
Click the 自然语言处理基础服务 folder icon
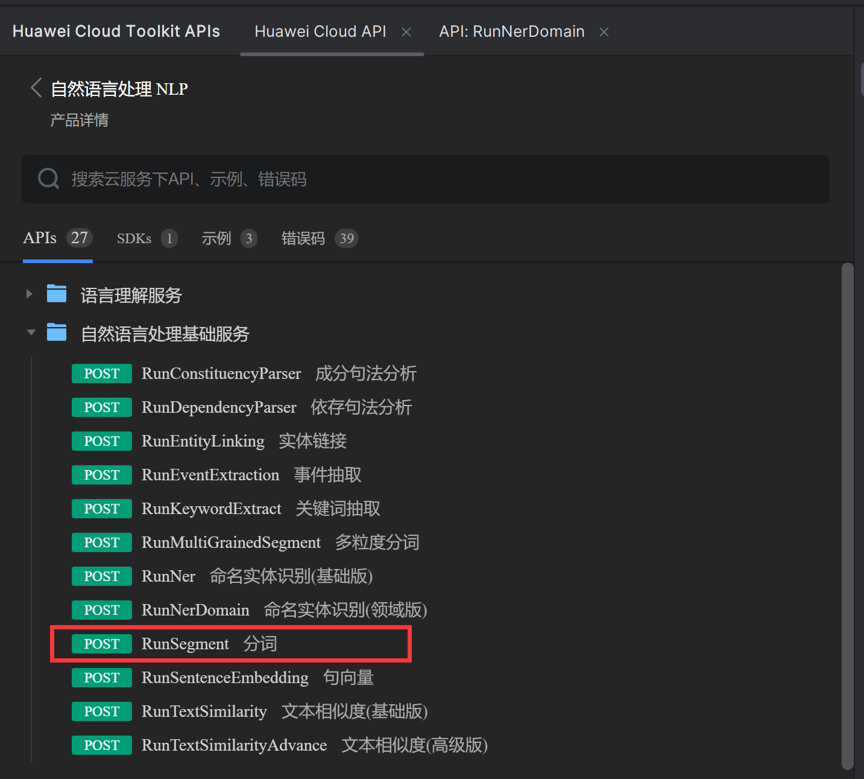[57, 332]
